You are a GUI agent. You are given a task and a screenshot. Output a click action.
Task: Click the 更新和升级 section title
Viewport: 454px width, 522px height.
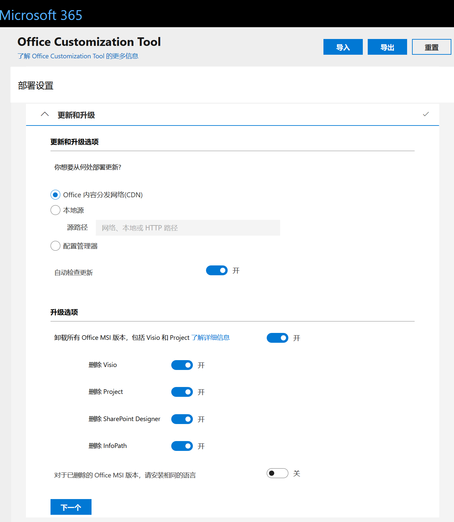tap(76, 115)
